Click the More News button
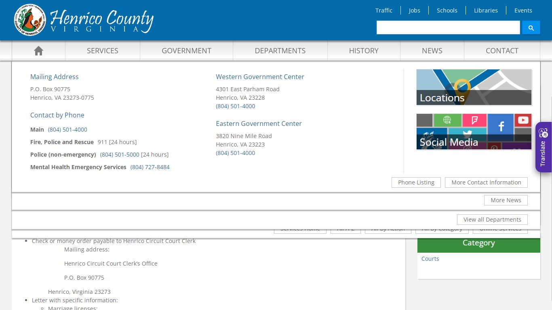Screen dimensions: 552x310 (506, 200)
